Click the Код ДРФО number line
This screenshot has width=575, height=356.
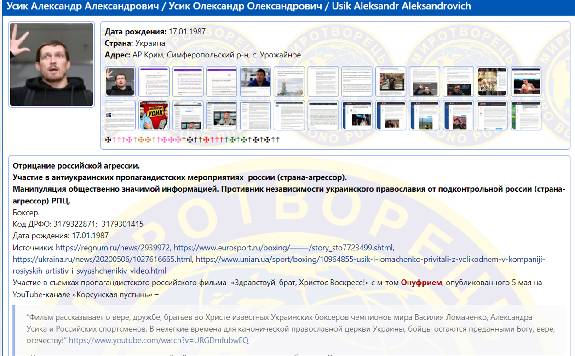point(78,224)
